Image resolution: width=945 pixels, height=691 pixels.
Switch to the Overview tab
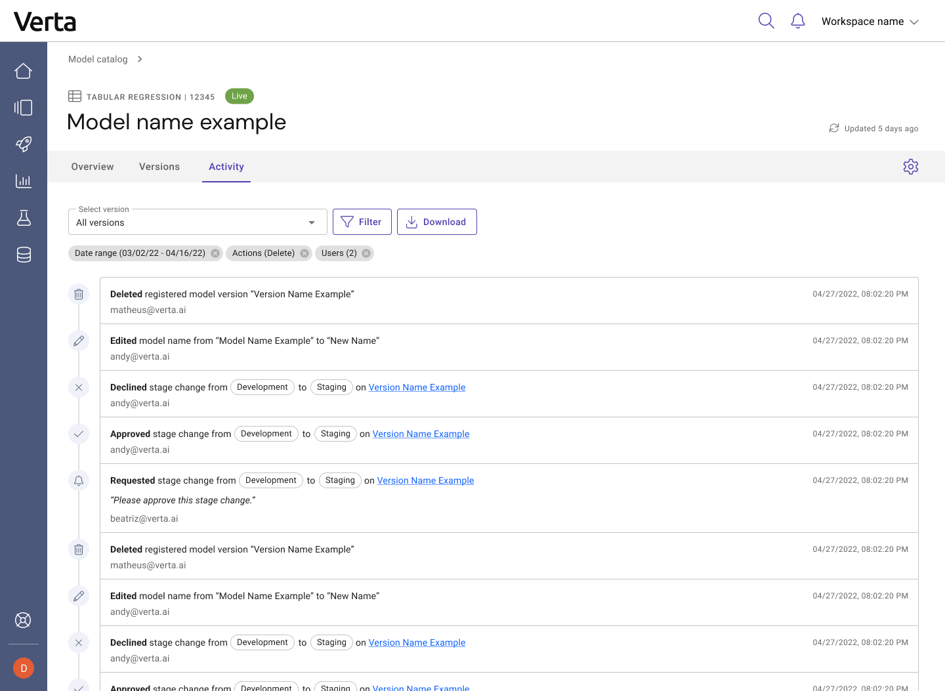93,167
